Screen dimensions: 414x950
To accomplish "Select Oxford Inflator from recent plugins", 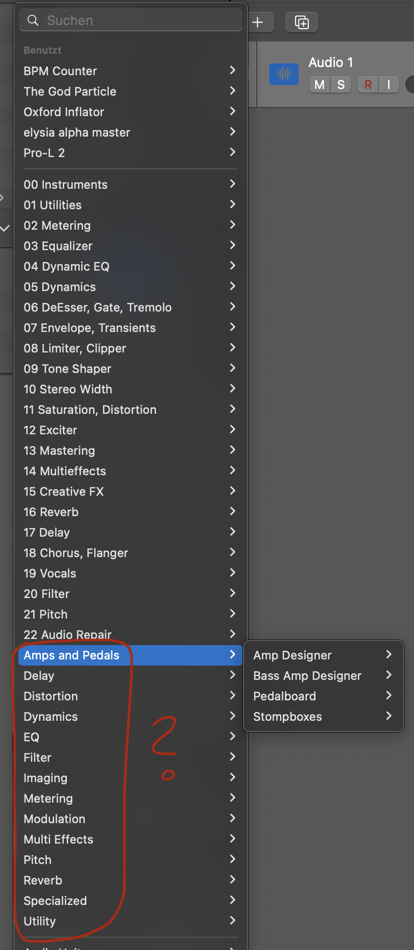I will click(64, 112).
